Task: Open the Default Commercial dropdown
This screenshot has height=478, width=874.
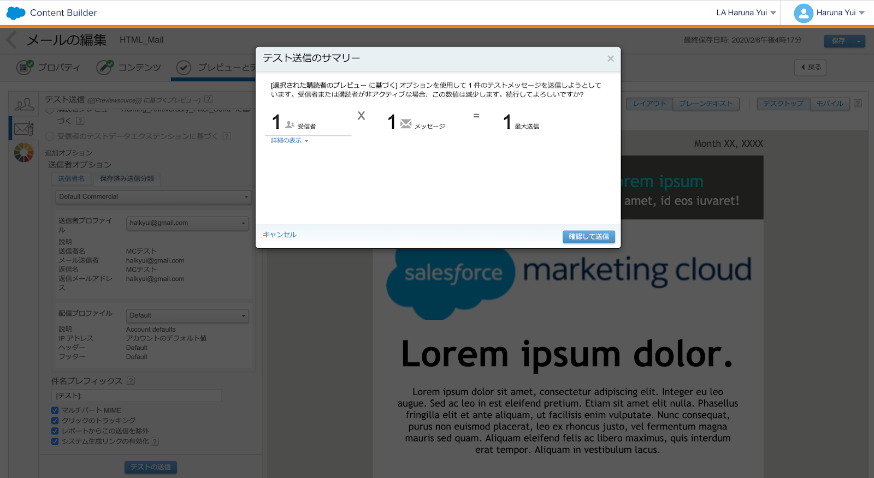Action: (153, 197)
